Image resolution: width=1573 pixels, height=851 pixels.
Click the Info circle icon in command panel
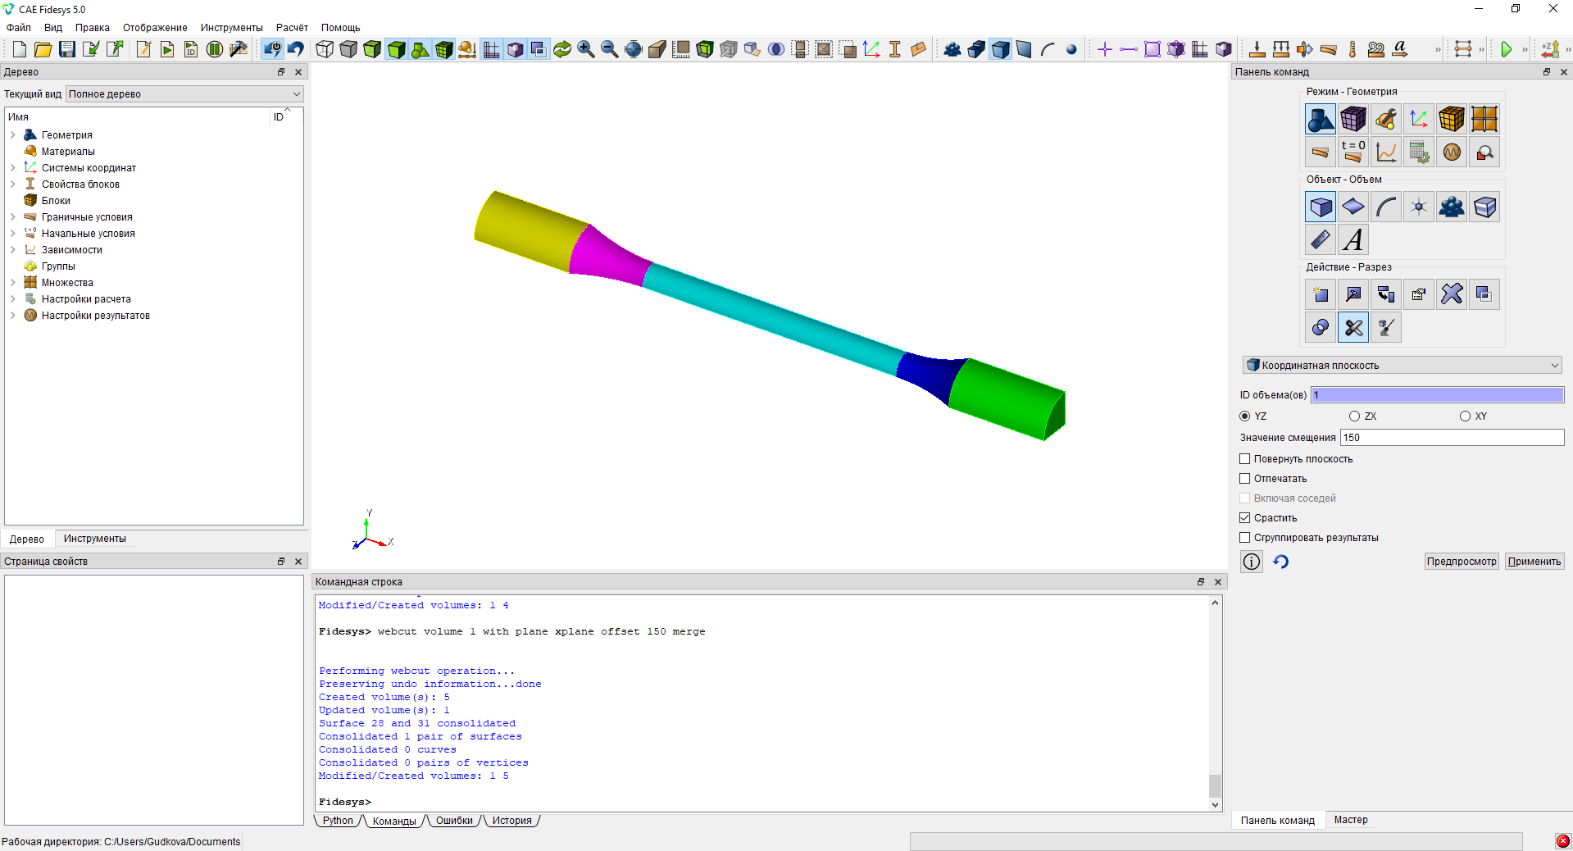[x=1252, y=562]
